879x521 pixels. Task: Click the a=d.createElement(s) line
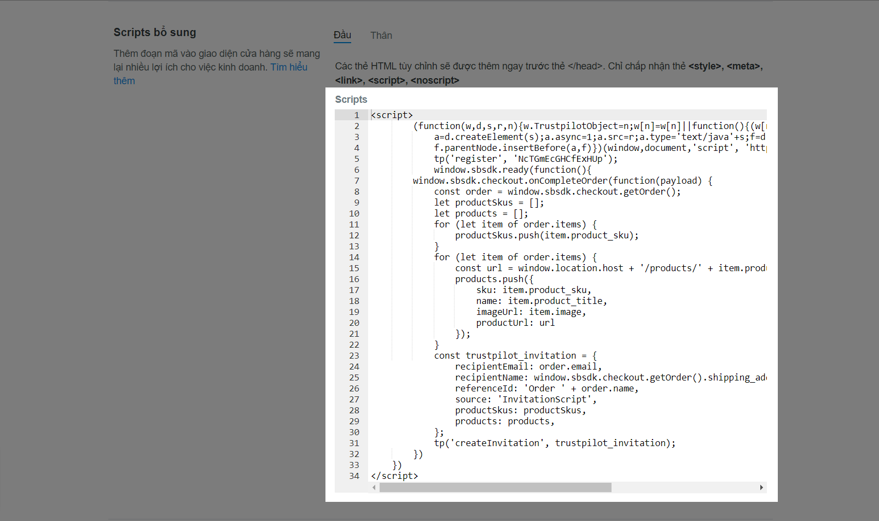point(600,137)
